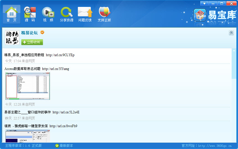Click timestamp 昨天 22:57 来自网页
This screenshot has height=149, width=238.
pos(20,118)
